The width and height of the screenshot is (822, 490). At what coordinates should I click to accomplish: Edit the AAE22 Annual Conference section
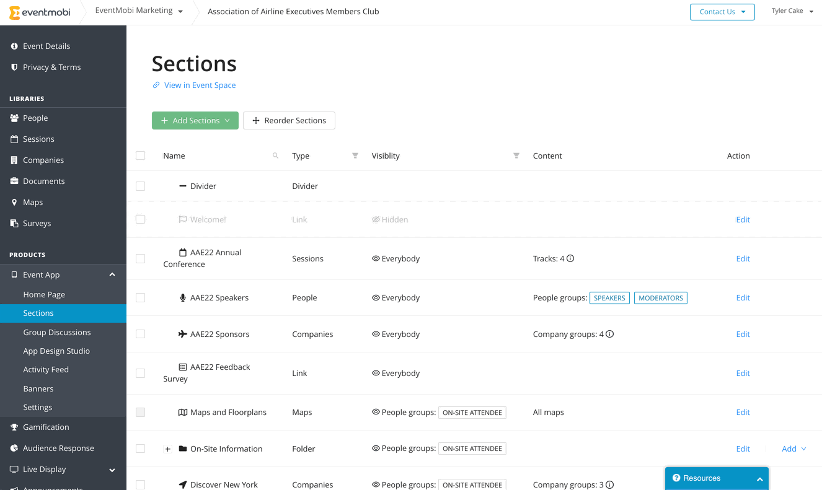(x=743, y=258)
